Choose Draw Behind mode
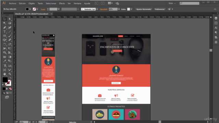 (x=7, y=93)
